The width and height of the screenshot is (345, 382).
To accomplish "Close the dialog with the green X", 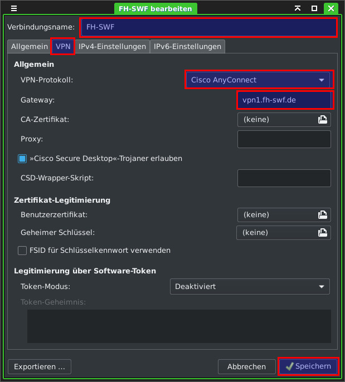I will click(331, 8).
